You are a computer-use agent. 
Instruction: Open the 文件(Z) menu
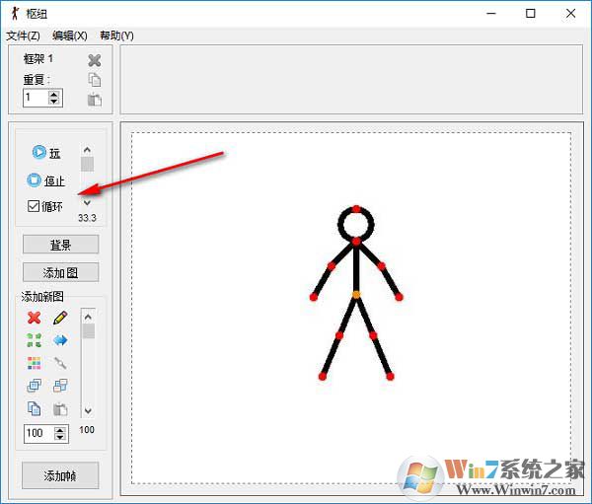tap(23, 36)
